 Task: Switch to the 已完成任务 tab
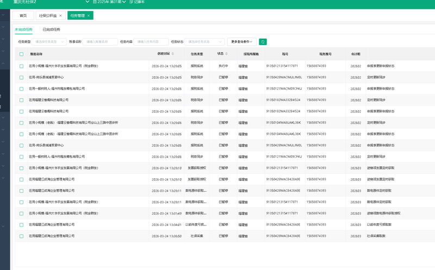pos(51,29)
